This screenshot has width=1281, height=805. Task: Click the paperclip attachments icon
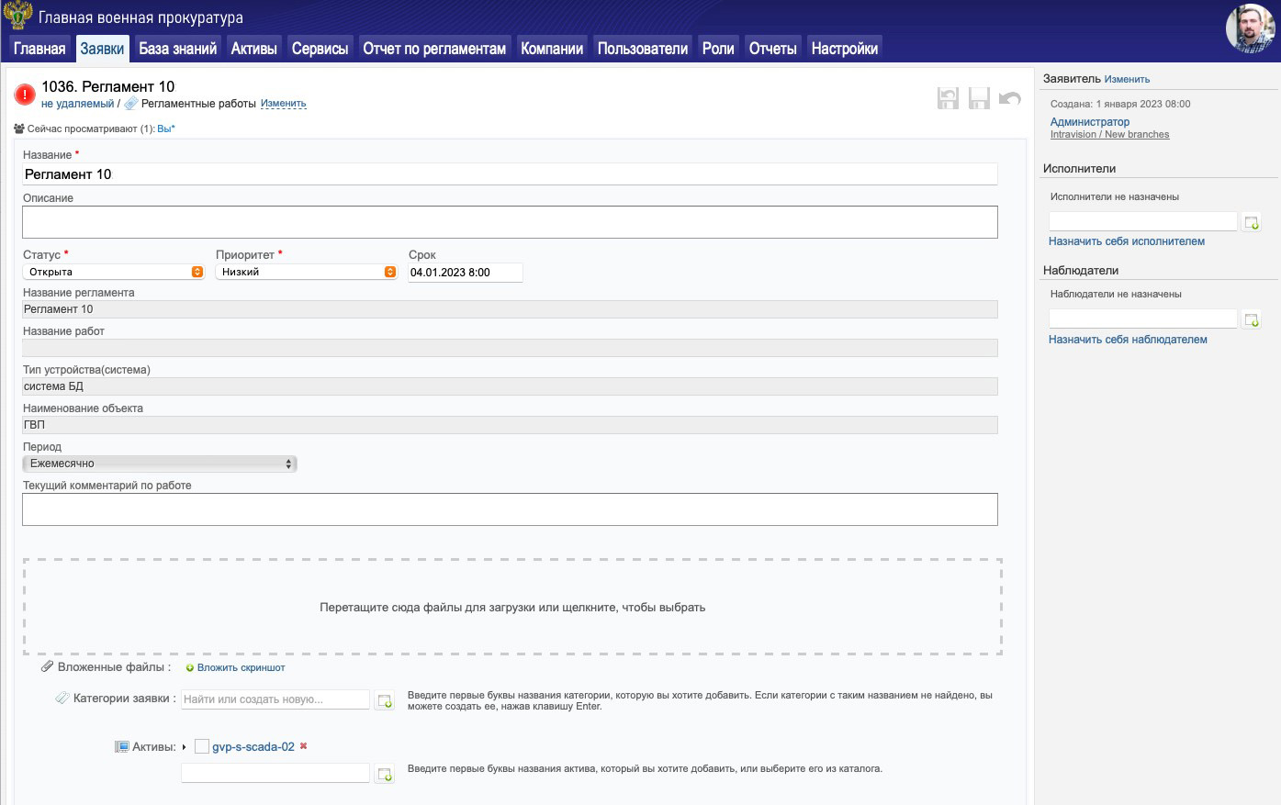[48, 666]
